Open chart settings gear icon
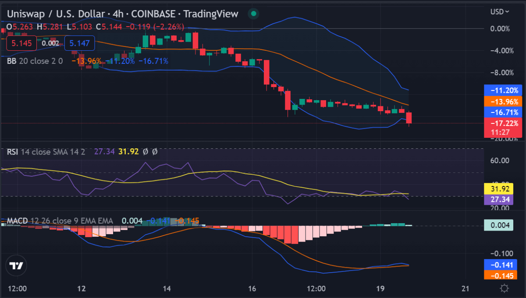The image size is (526, 298). [504, 288]
